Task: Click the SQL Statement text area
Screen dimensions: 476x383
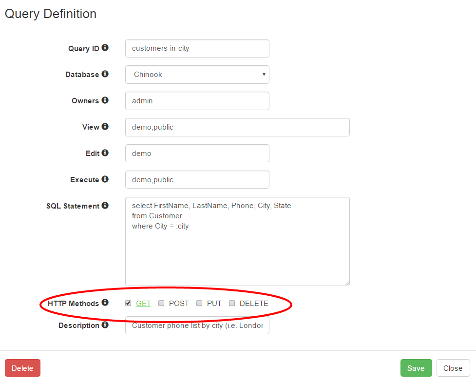Action: (237, 242)
